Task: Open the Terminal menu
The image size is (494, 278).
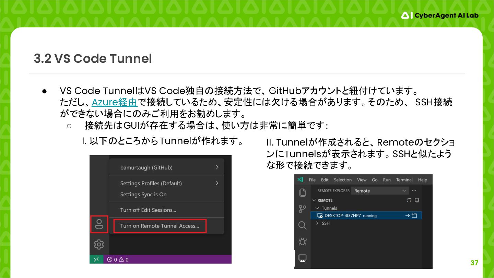Action: (404, 180)
